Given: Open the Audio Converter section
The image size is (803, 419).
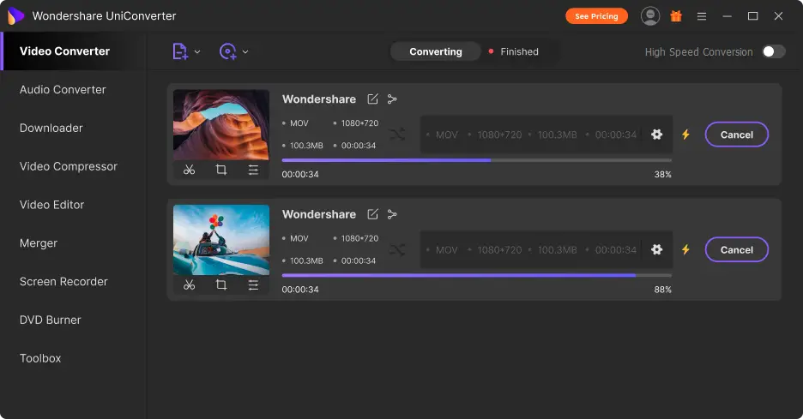Looking at the screenshot, I should (63, 89).
